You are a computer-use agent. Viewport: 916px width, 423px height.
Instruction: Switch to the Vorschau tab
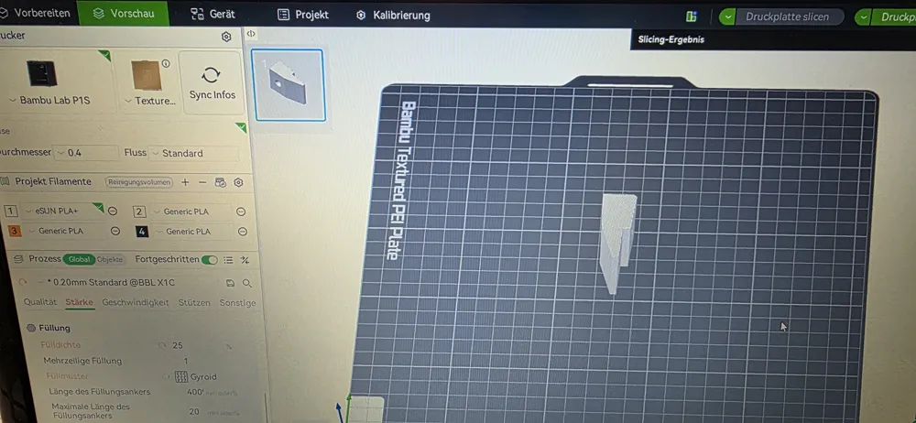124,14
